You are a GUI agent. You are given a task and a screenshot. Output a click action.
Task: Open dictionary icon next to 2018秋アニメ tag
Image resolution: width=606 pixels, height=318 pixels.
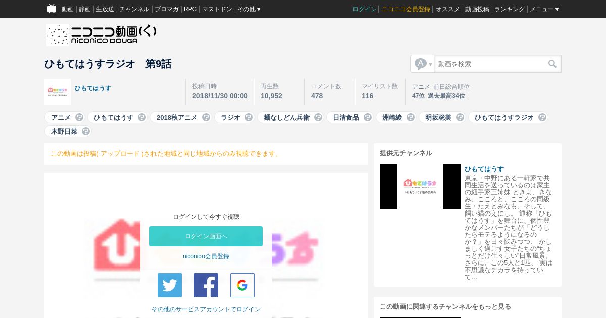pos(206,117)
